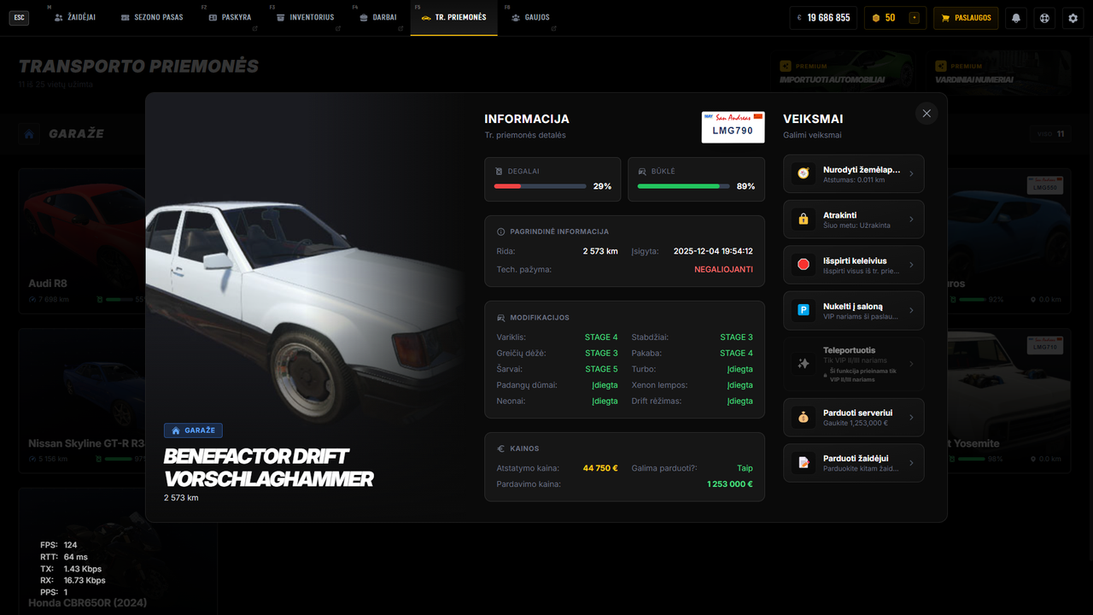Click the euro icon beside the Kainos heading

501,448
